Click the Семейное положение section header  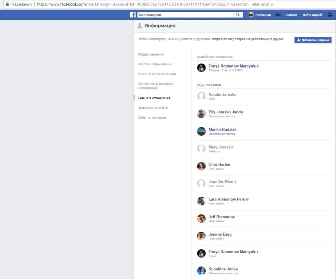coord(215,57)
